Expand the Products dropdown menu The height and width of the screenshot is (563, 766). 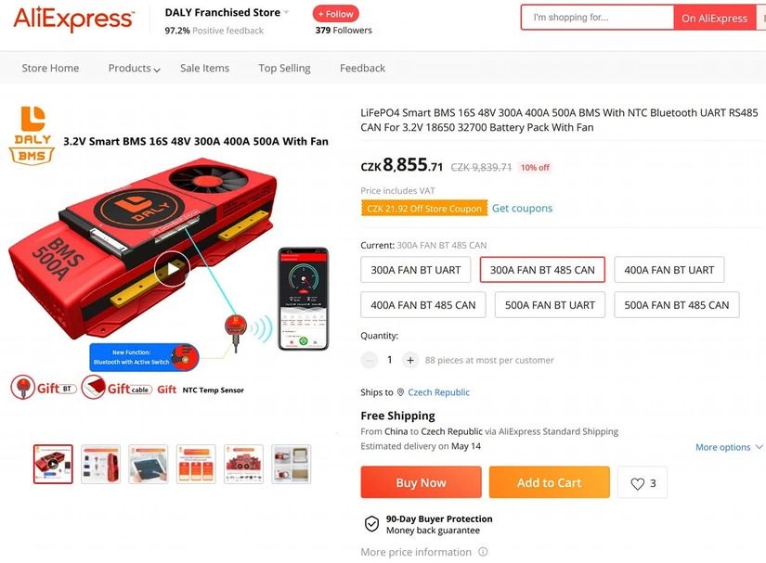click(x=135, y=69)
